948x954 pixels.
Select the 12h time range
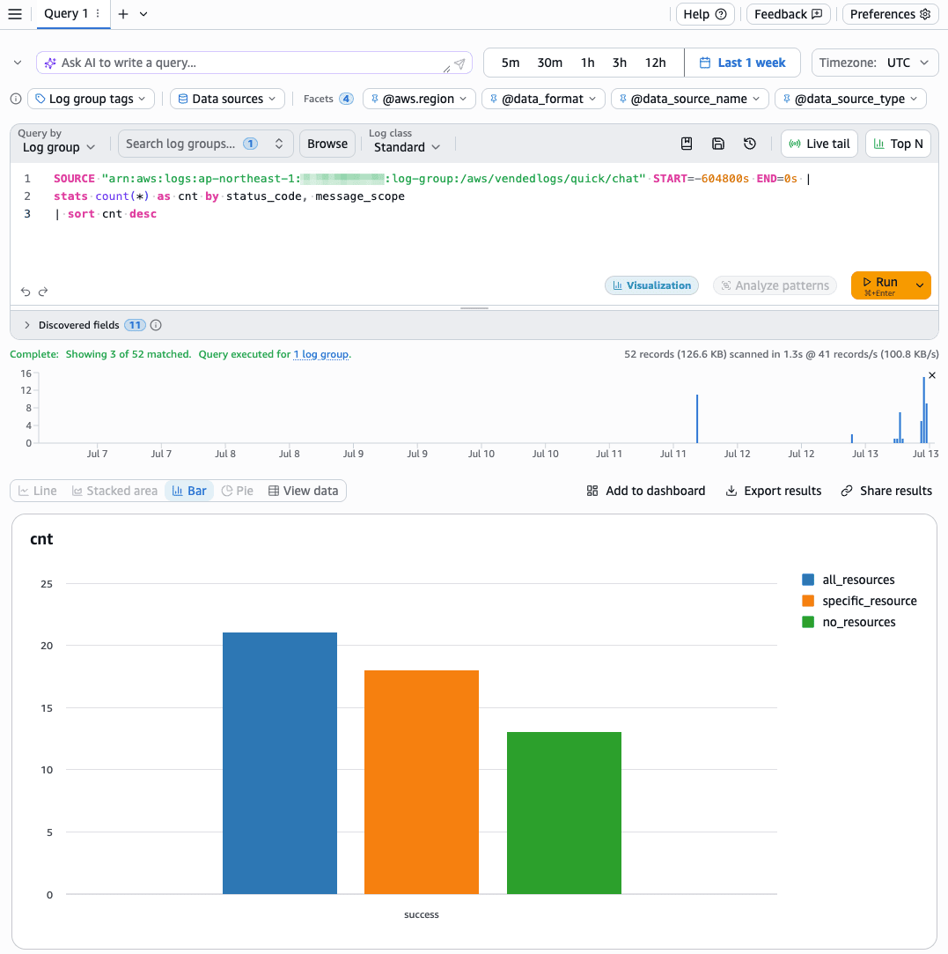(655, 63)
